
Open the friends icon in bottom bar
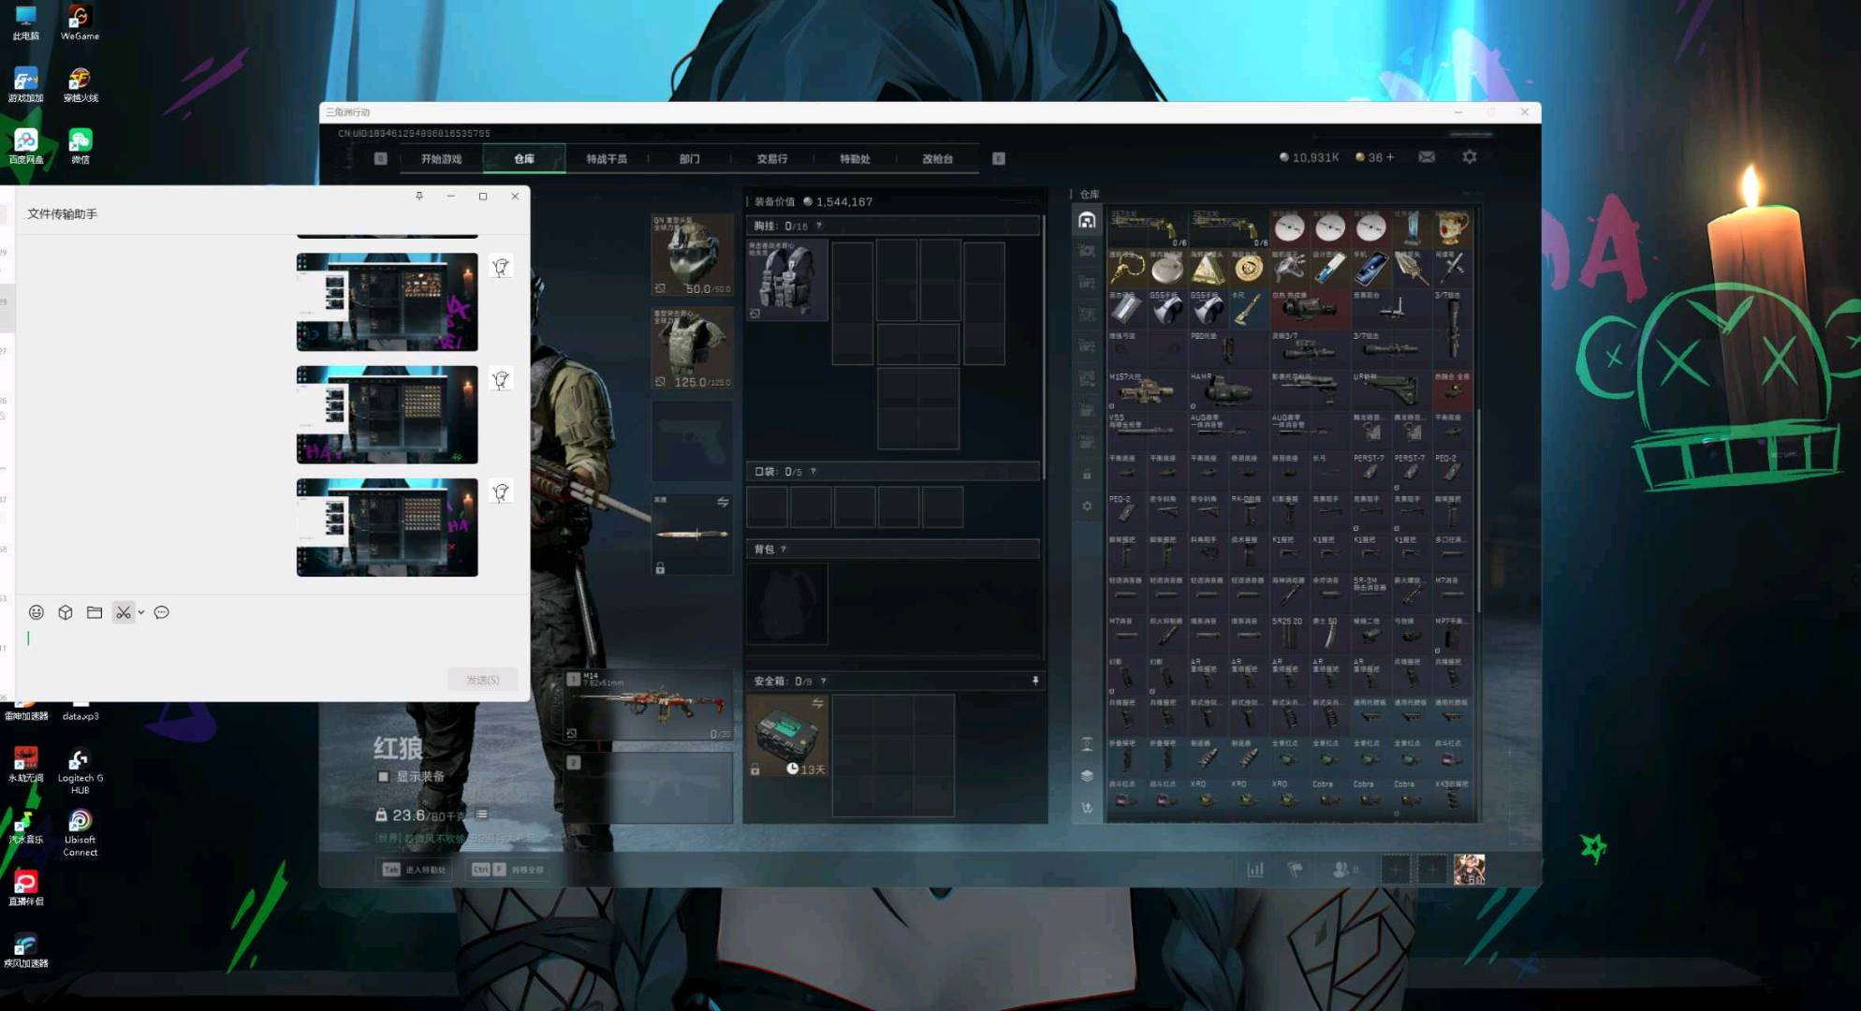tap(1341, 870)
